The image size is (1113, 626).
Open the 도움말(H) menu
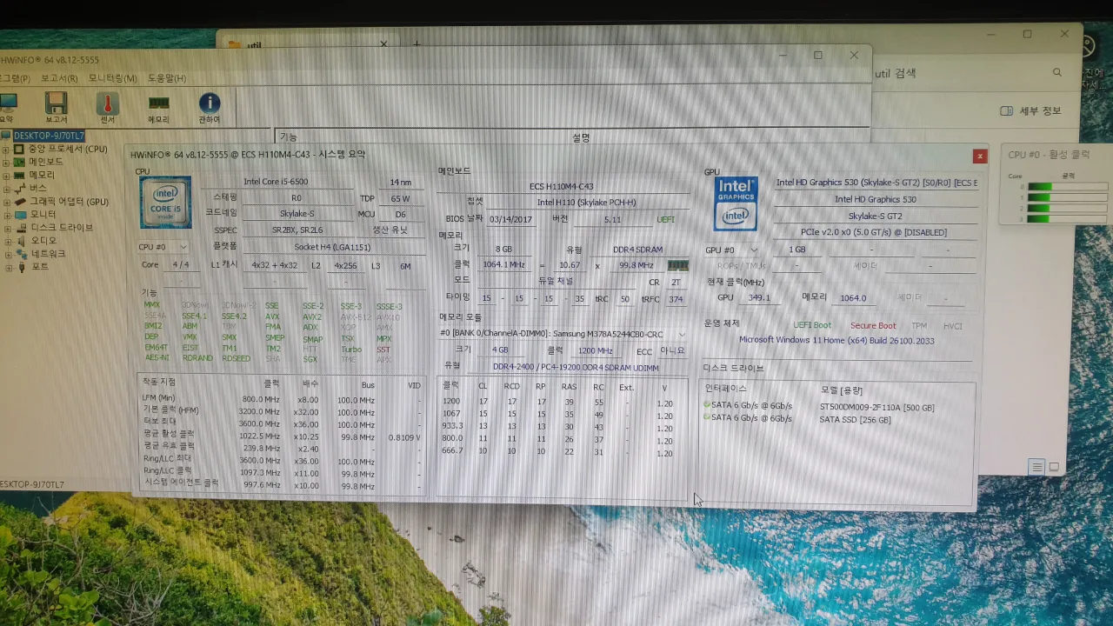[167, 78]
